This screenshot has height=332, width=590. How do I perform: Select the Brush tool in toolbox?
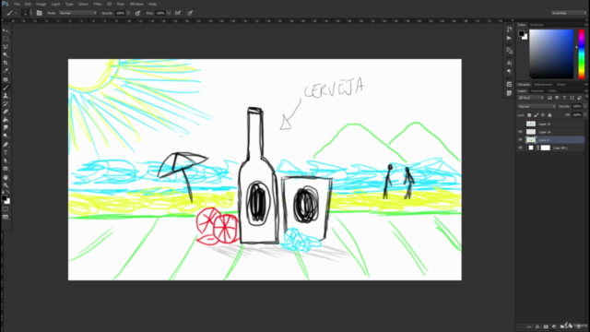point(6,88)
